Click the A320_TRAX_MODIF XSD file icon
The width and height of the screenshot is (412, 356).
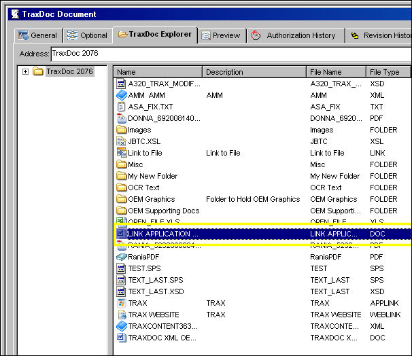pos(121,84)
